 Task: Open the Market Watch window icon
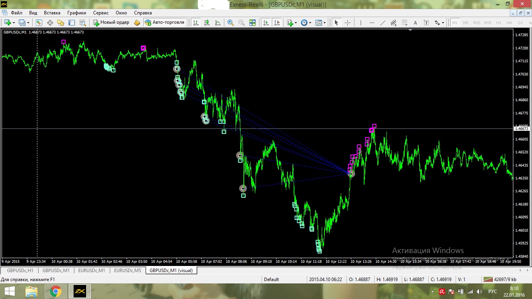39,23
